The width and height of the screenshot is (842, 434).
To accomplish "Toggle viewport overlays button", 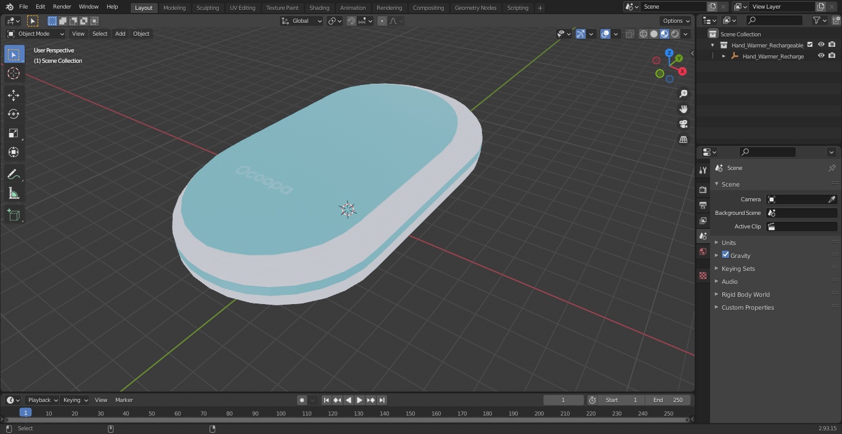I will click(x=605, y=34).
